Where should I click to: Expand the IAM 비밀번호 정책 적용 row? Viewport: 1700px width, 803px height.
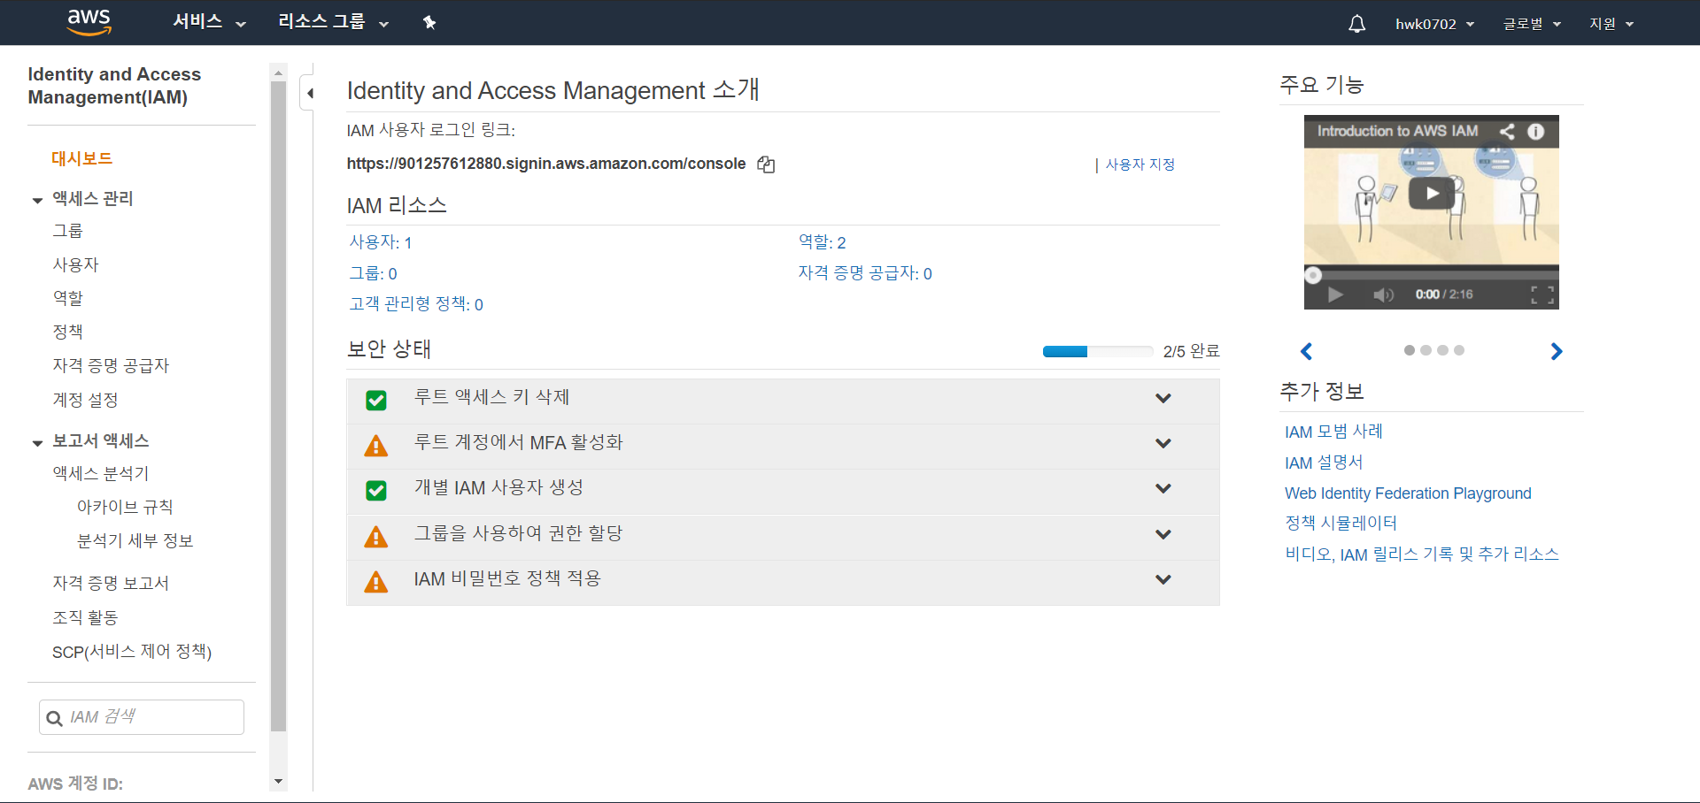[x=1163, y=579]
